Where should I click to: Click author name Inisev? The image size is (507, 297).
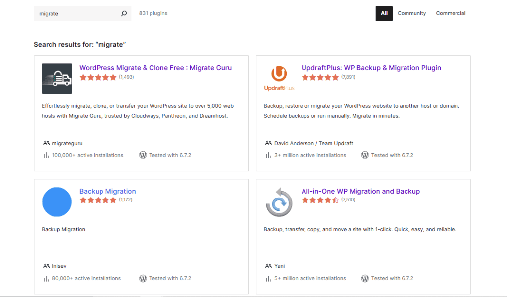click(x=59, y=266)
